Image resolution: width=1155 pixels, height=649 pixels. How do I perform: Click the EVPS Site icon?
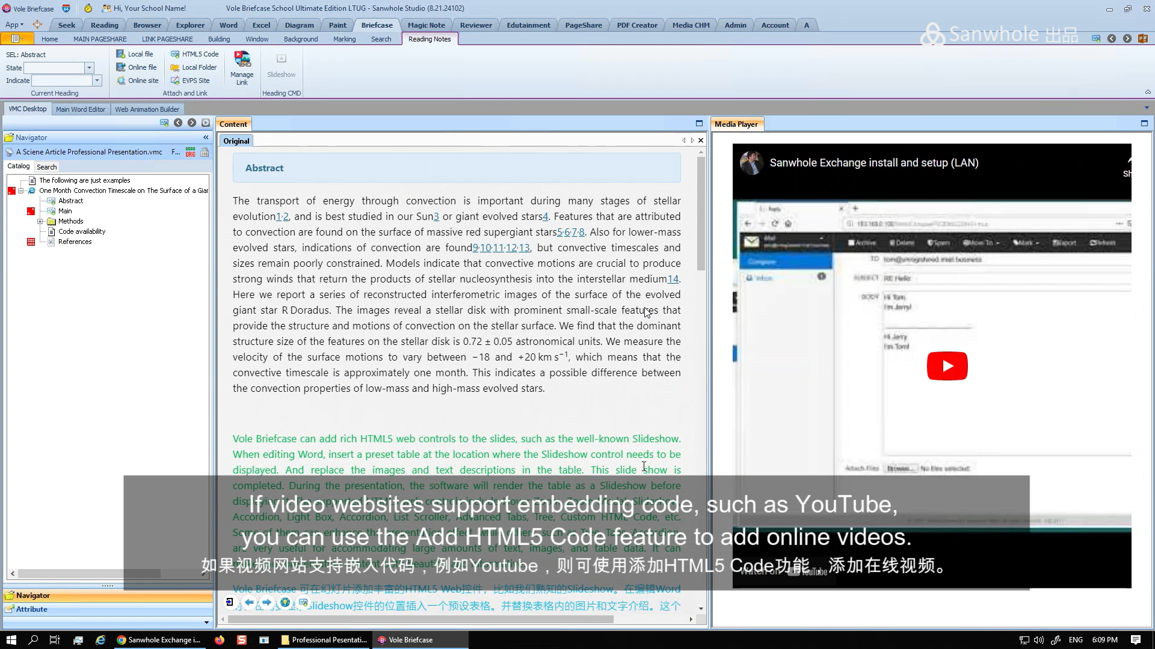click(175, 81)
